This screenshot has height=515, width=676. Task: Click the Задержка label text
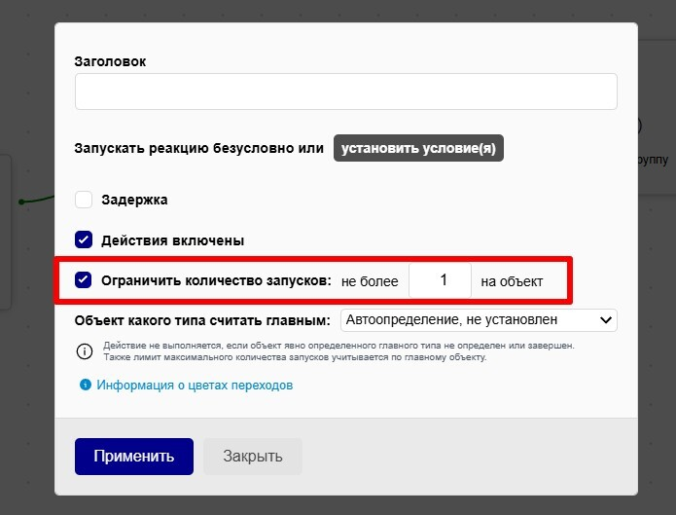point(134,200)
